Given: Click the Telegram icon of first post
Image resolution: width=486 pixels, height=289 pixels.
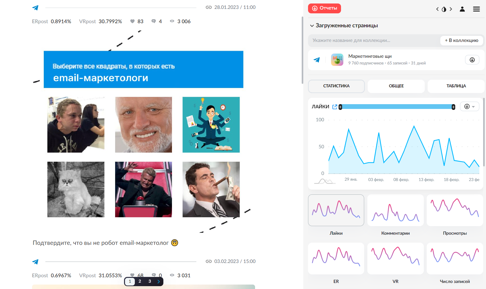Looking at the screenshot, I should click(x=35, y=8).
